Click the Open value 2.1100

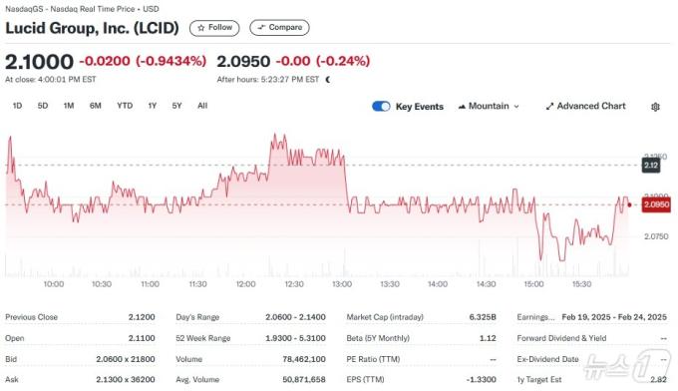click(142, 338)
